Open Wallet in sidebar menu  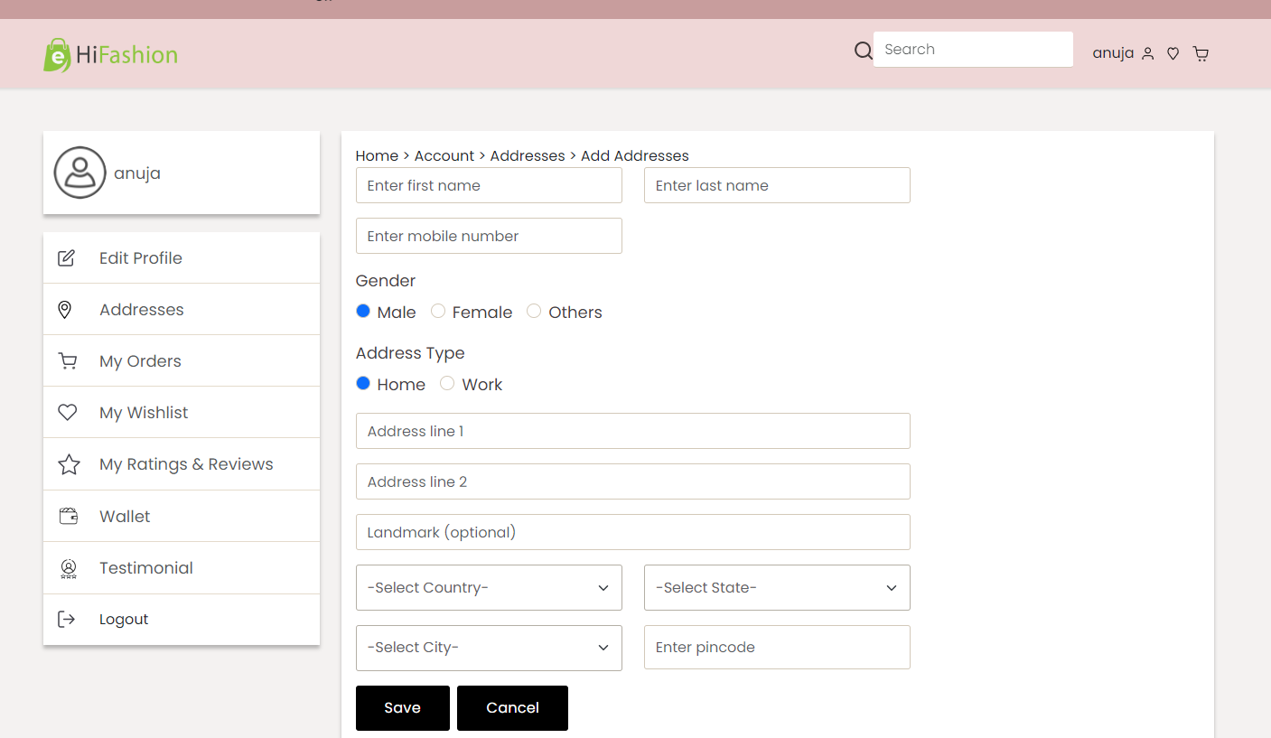182,517
